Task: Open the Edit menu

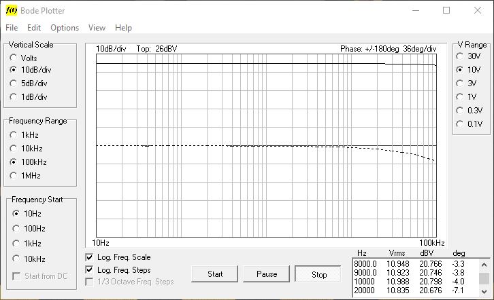Action: (34, 28)
